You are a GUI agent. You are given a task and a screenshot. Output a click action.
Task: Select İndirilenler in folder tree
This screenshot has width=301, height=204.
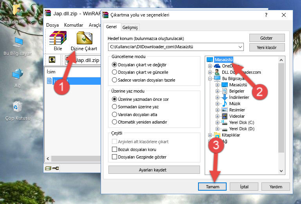239,97
